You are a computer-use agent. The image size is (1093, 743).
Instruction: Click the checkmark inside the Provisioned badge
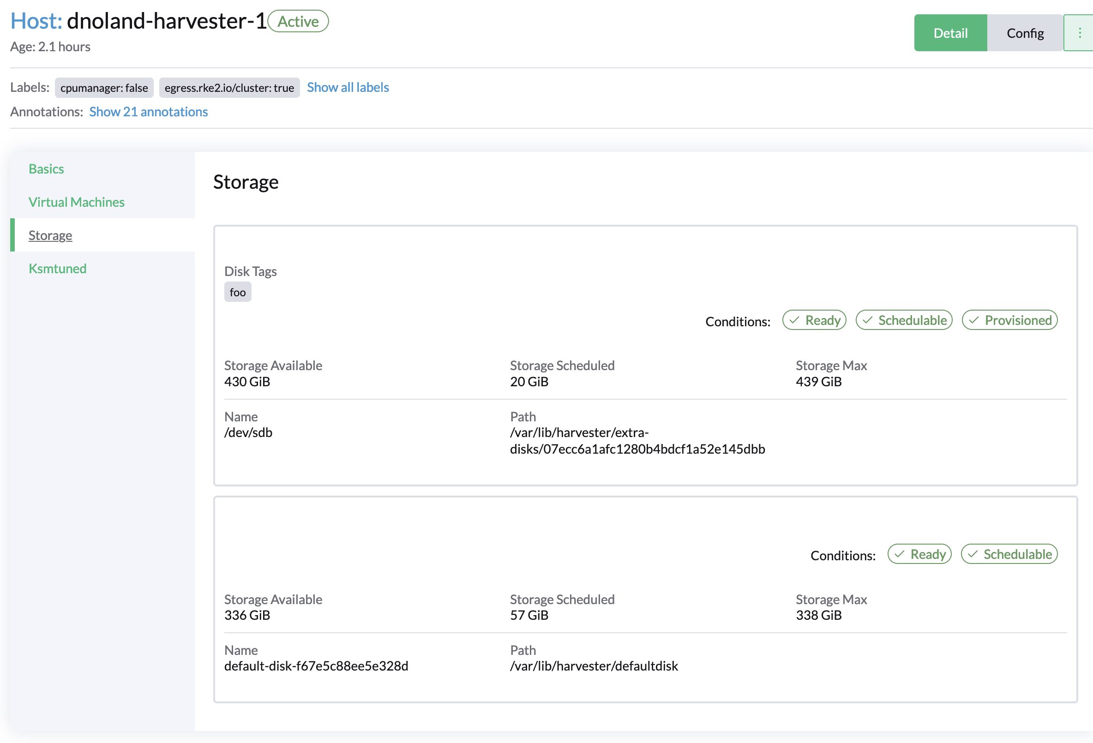(974, 320)
